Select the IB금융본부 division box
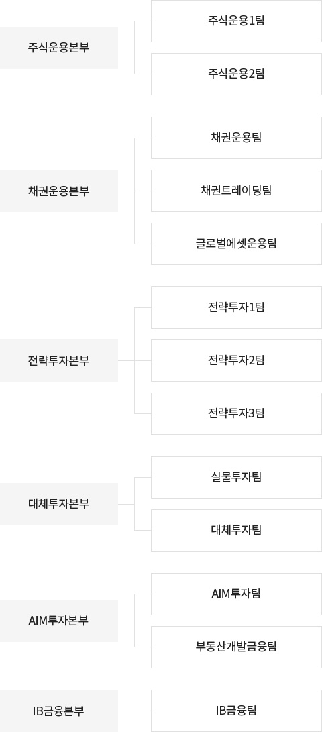The width and height of the screenshot is (322, 732). [59, 711]
